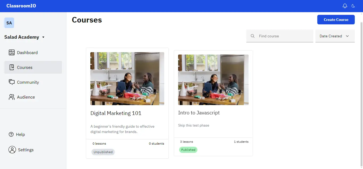This screenshot has width=363, height=169.
Task: Open the Help question mark icon
Action: 11,134
